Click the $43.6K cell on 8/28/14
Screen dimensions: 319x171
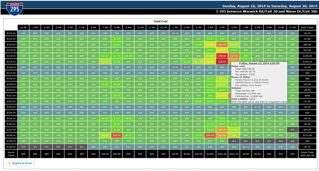(117, 135)
